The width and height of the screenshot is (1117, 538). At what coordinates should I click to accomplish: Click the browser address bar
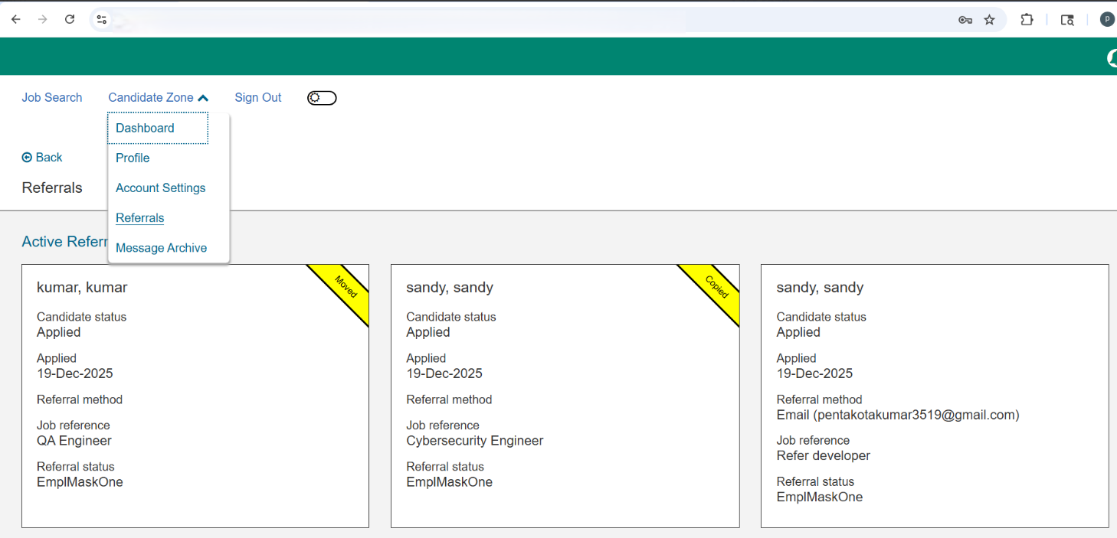click(460, 20)
